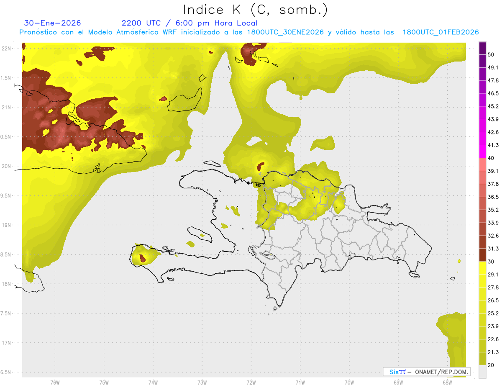Click the '22.6' legend value
The height and width of the screenshot is (388, 502).
coord(493,339)
